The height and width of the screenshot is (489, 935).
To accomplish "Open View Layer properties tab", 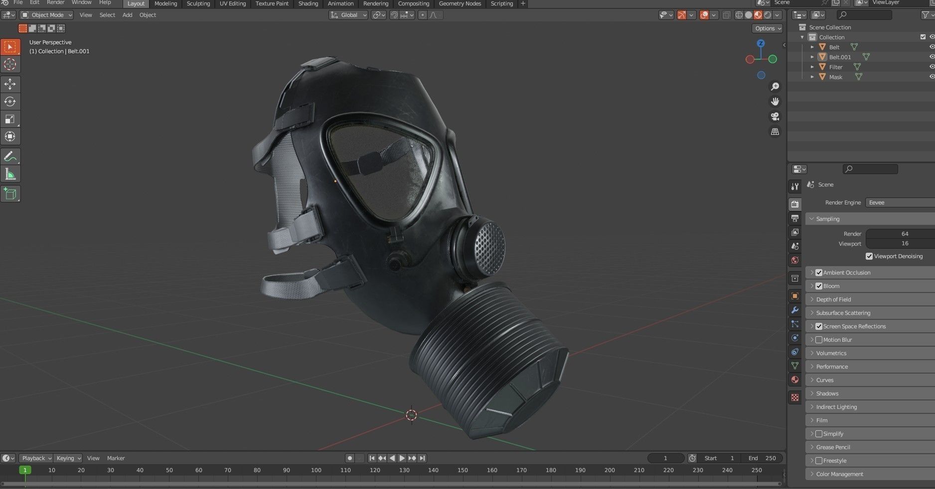I will (x=795, y=232).
